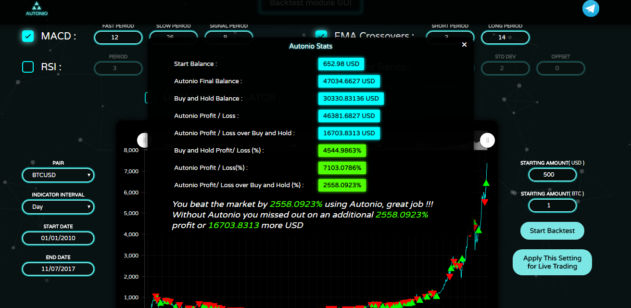Click the 'Buy and Hold Balance :' label

[208, 99]
